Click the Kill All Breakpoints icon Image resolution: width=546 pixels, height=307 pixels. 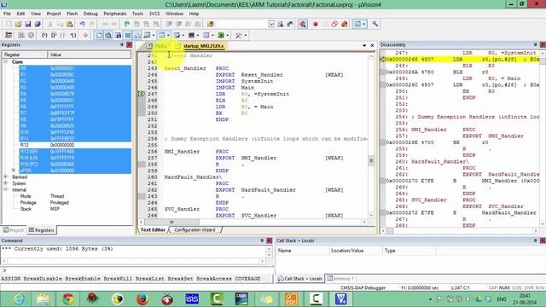[x=345, y=24]
